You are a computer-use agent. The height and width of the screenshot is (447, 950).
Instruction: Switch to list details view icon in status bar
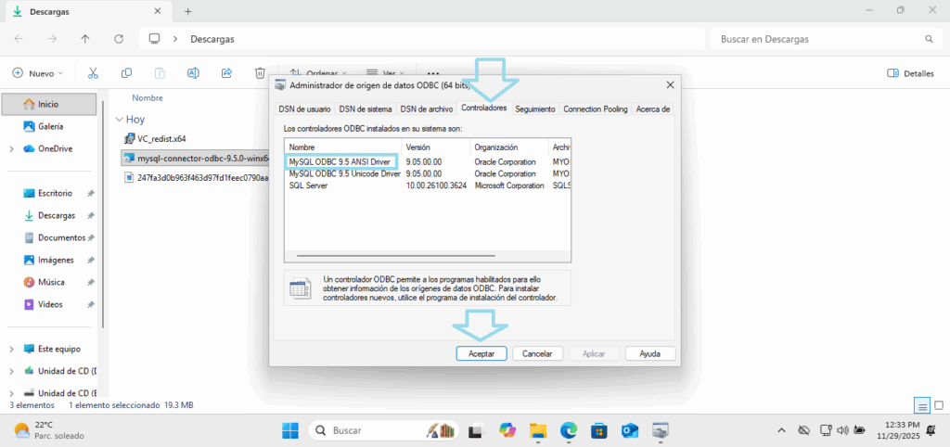pyautogui.click(x=922, y=405)
